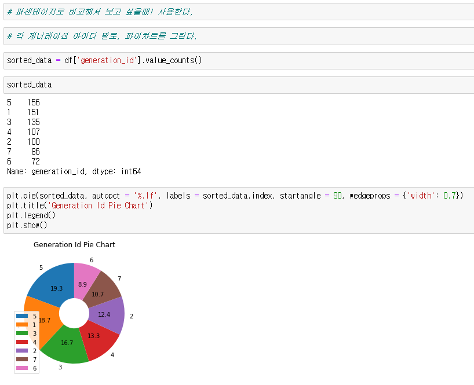Click the cell containing only sorted_data

[x=239, y=85]
